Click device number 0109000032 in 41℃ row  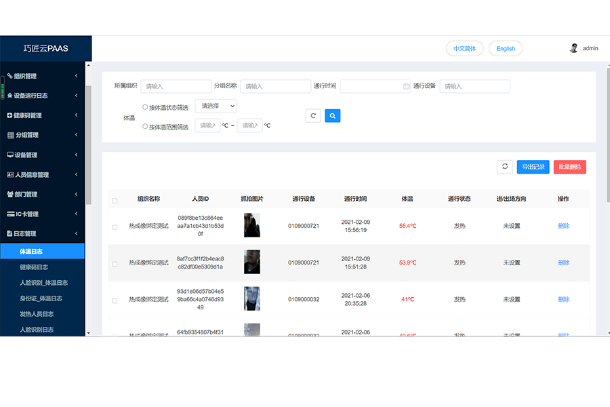point(304,299)
